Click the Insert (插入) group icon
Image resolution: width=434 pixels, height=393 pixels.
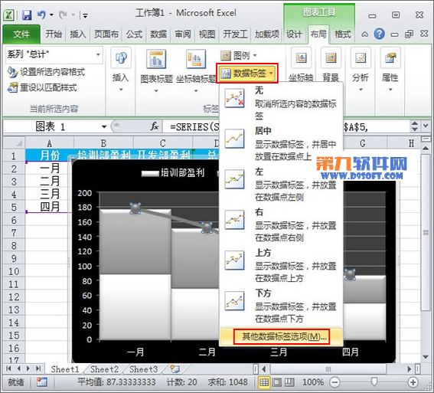[121, 57]
